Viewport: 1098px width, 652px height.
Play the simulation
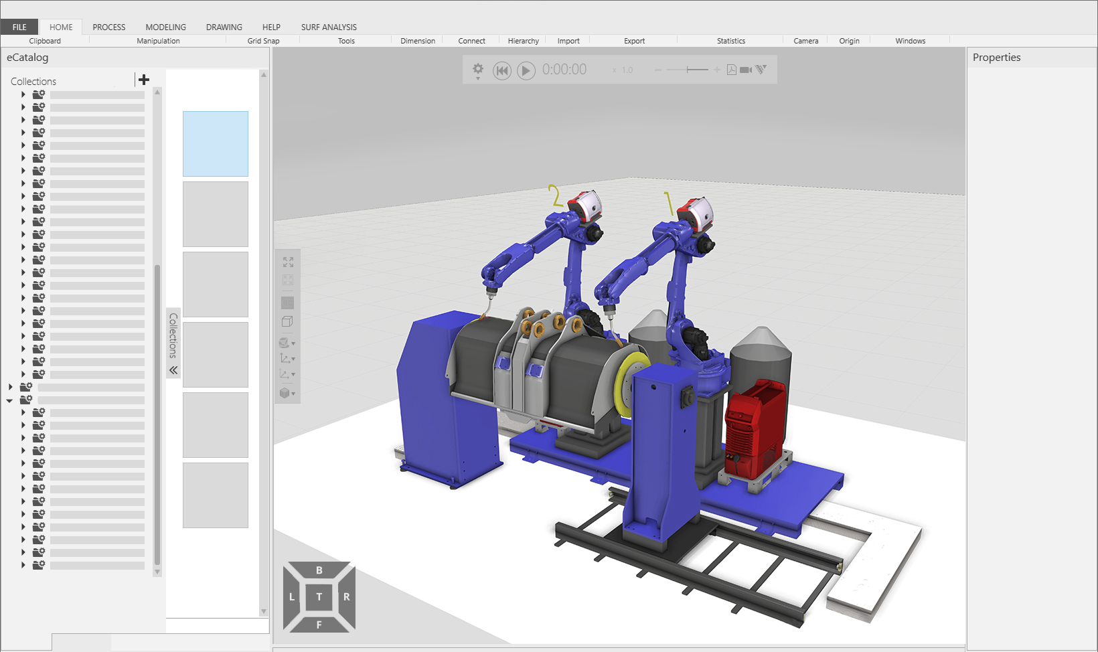526,70
